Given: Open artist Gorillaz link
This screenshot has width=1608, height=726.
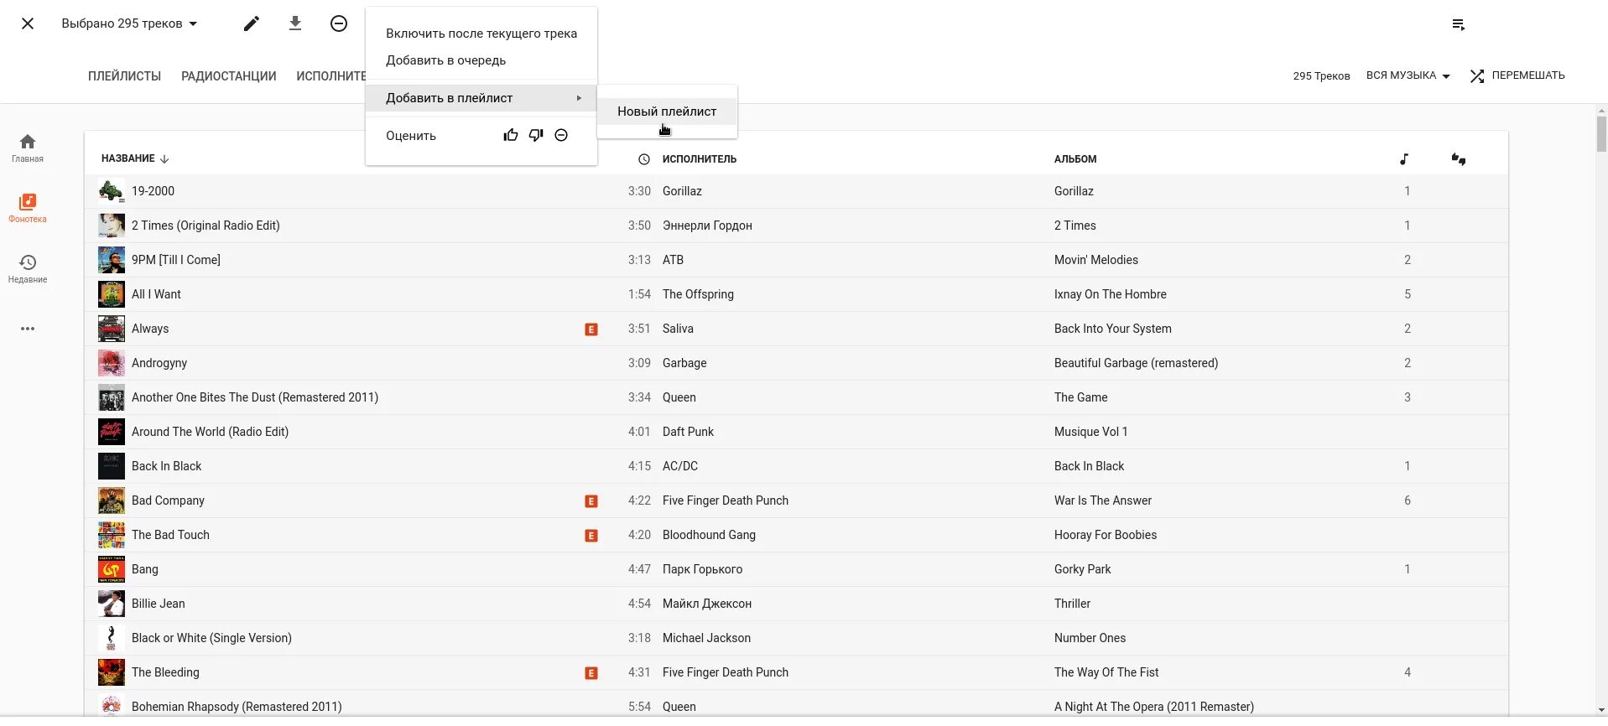Looking at the screenshot, I should click(x=682, y=191).
